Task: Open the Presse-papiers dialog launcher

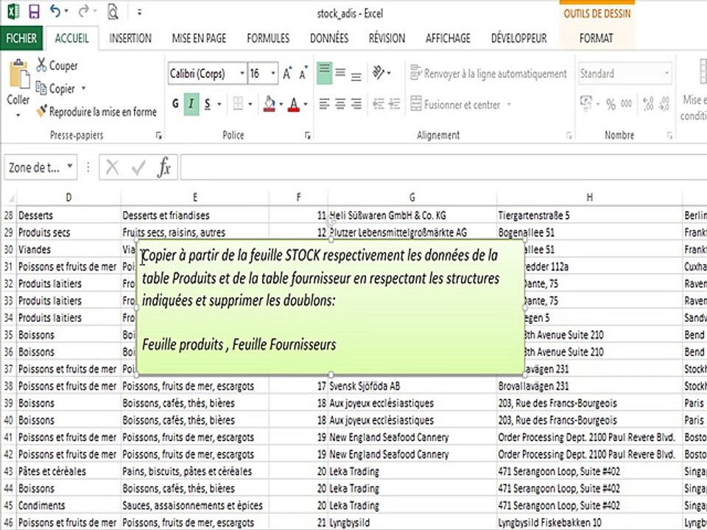Action: [158, 135]
